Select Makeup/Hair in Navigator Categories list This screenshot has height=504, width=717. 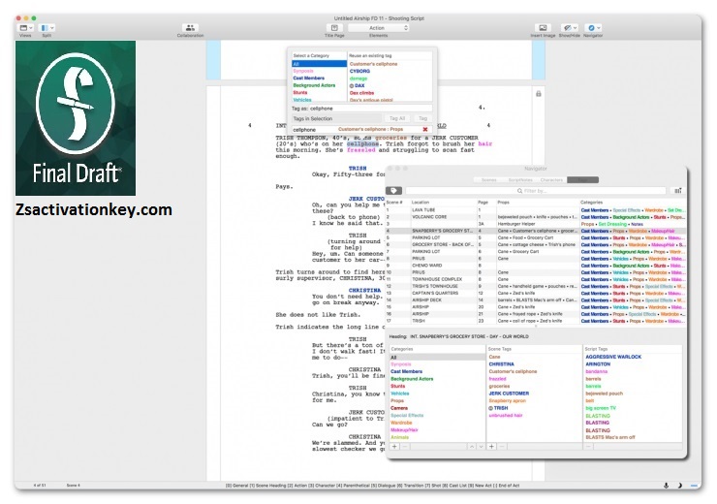[404, 430]
